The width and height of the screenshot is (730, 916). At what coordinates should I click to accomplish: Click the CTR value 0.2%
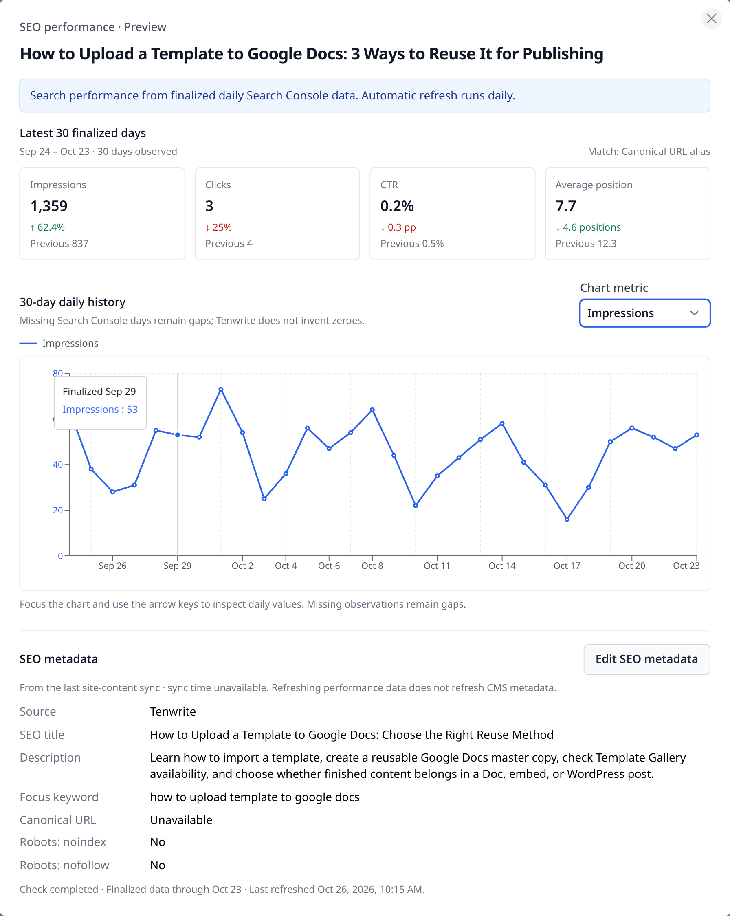[397, 206]
